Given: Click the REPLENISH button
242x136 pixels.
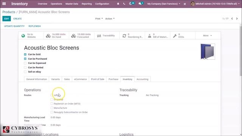Looking at the screenshot, I should click(34, 26).
